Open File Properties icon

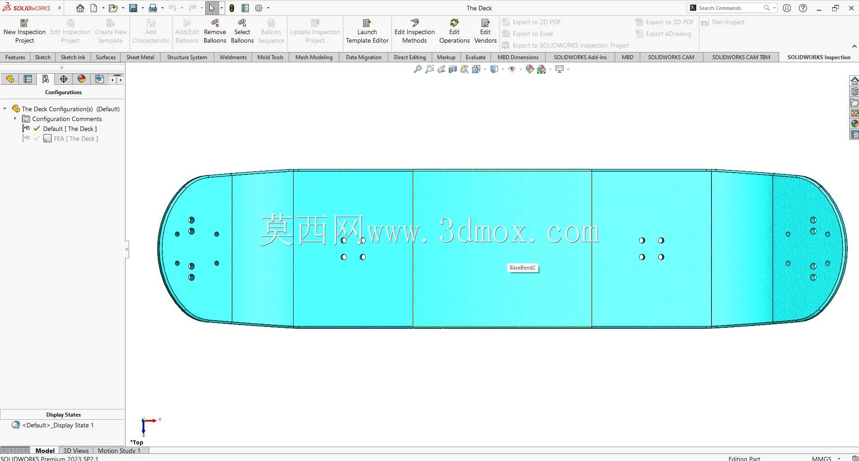pos(245,8)
